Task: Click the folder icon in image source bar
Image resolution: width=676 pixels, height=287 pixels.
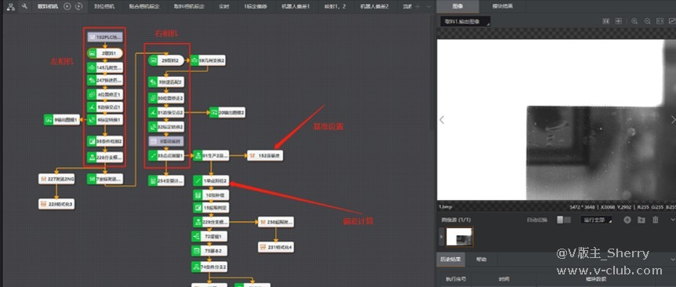Action: [641, 220]
